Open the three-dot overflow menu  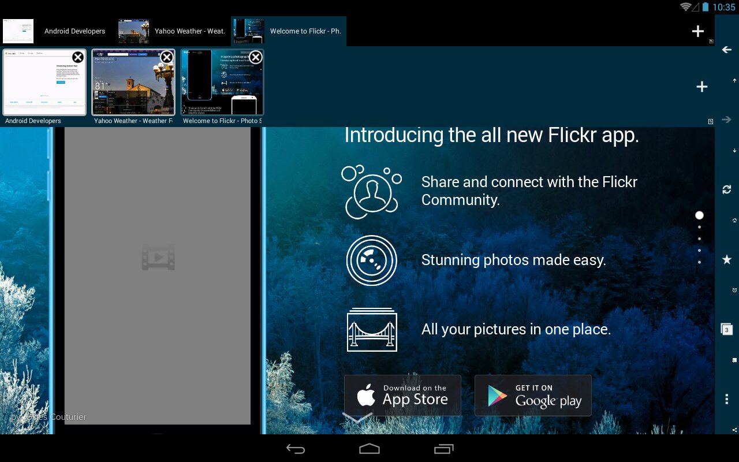[727, 398]
